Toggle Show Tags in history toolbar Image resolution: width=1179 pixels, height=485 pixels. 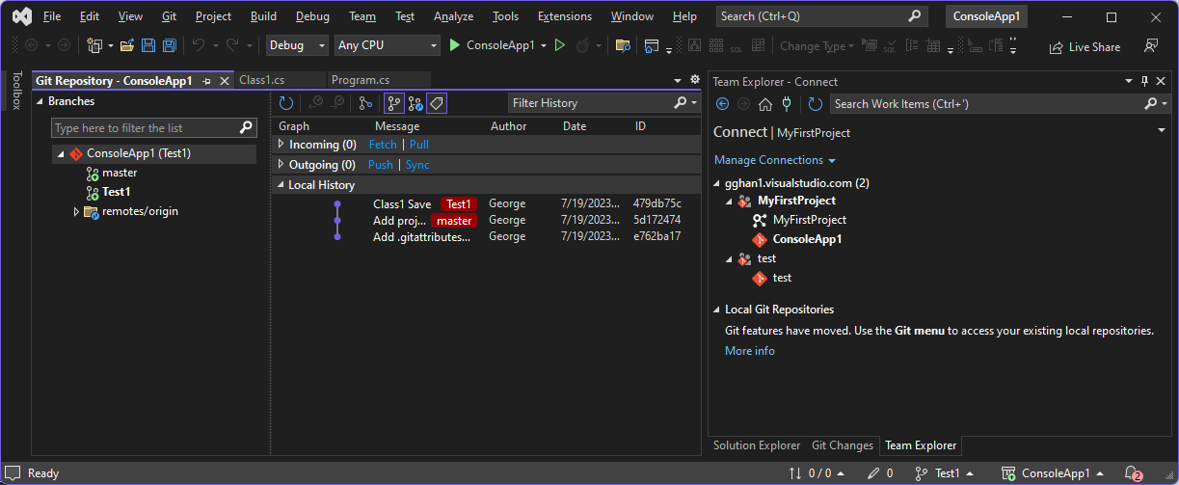[436, 103]
